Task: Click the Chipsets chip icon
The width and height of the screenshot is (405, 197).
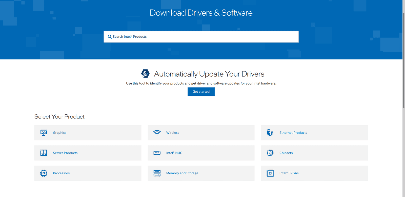Action: [x=270, y=153]
